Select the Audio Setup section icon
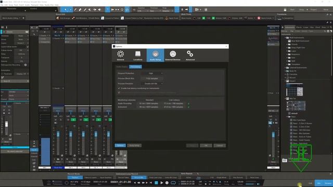The height and width of the screenshot is (187, 333). tap(155, 56)
